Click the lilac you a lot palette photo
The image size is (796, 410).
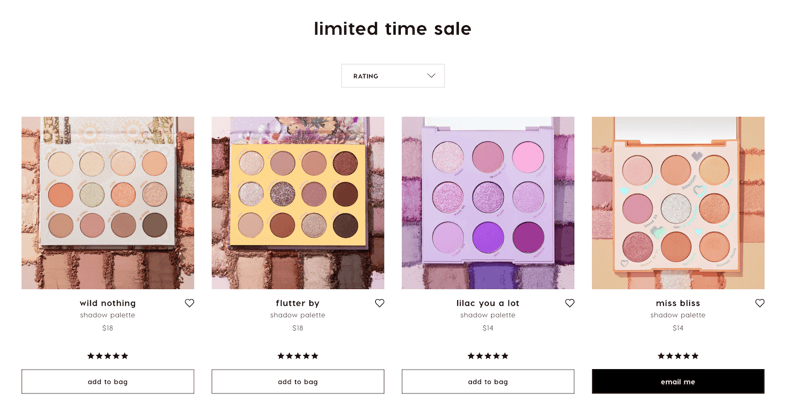pos(488,202)
